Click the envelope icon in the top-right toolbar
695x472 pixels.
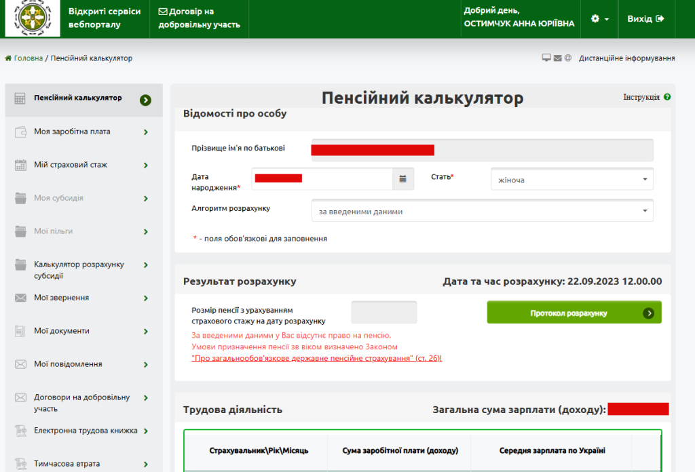[558, 58]
